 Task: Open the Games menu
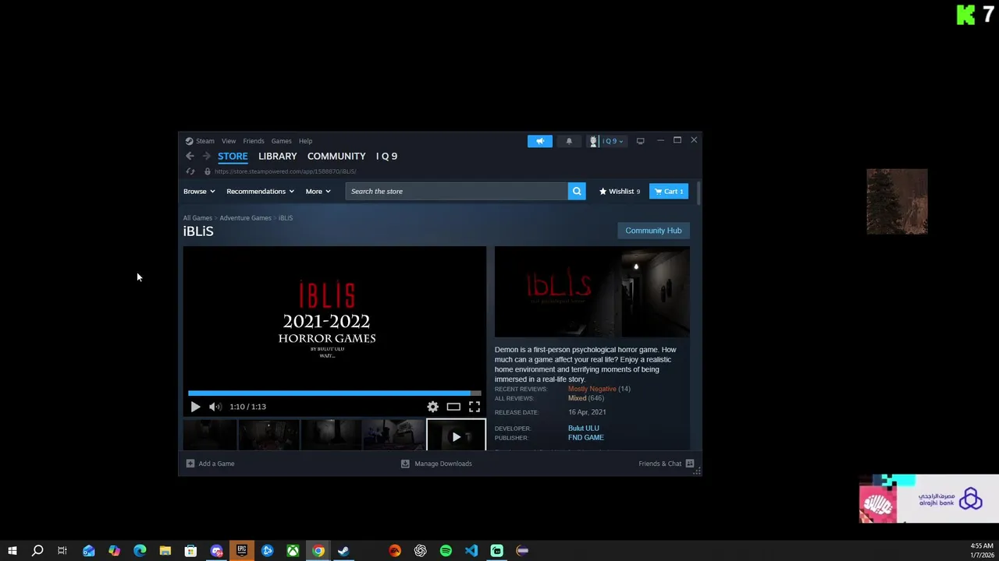[x=281, y=141]
